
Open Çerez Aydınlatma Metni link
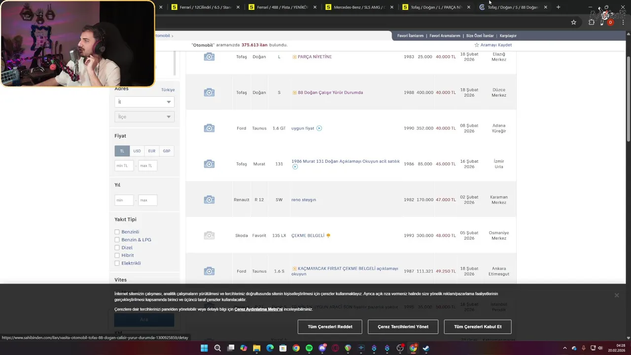pos(258,309)
